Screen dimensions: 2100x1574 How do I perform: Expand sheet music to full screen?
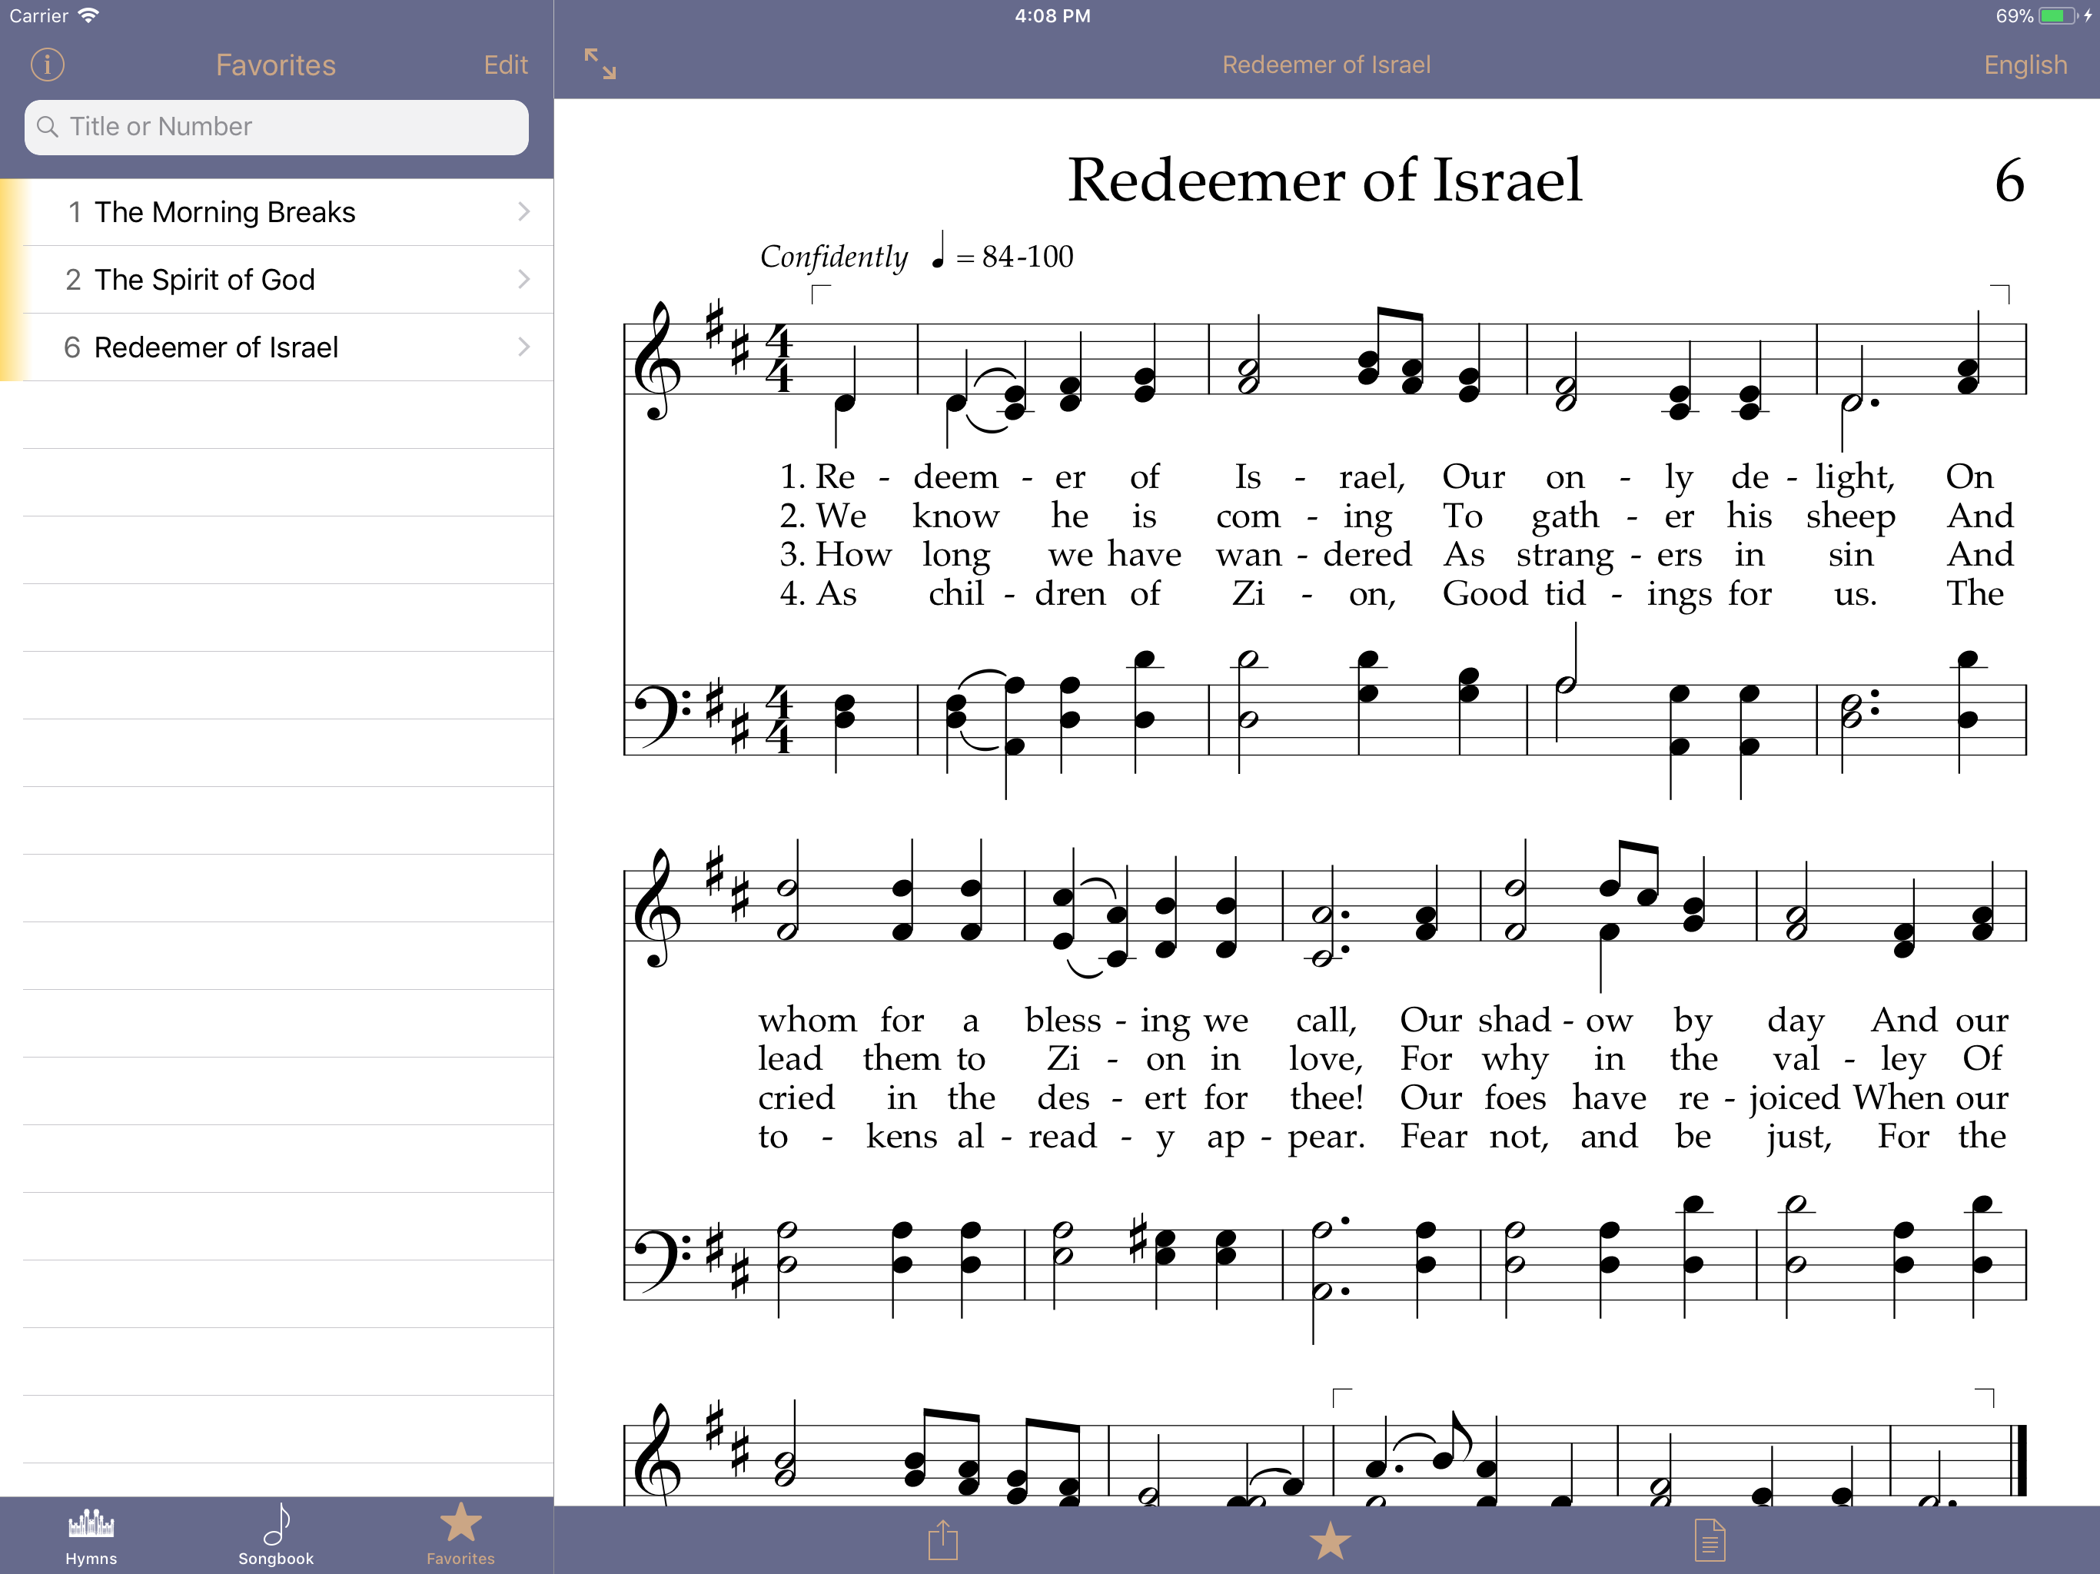point(600,65)
